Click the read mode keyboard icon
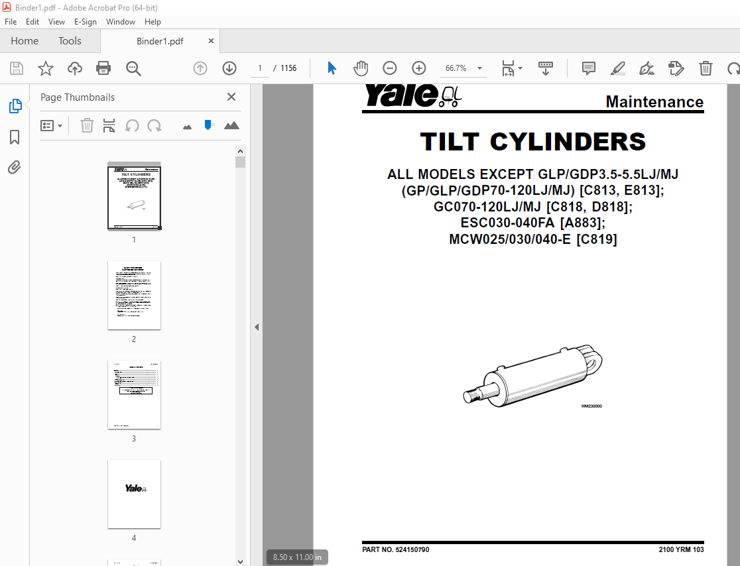 [x=546, y=68]
